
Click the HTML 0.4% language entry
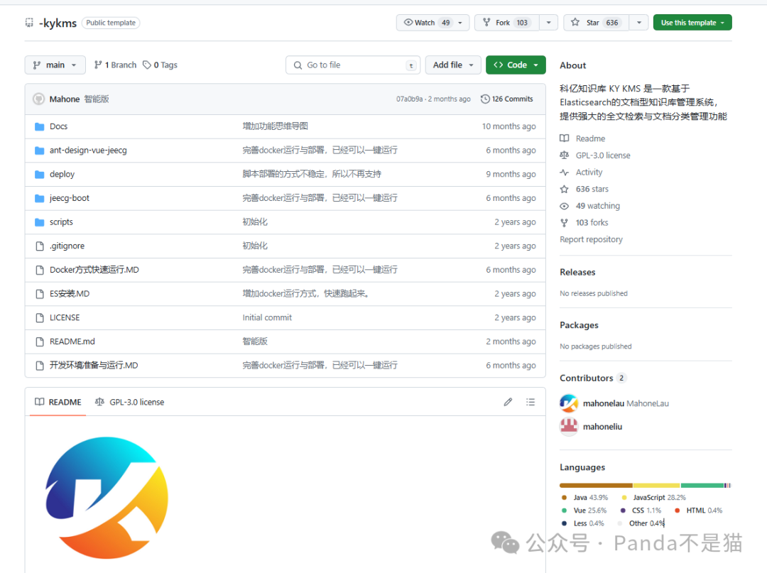coord(699,511)
